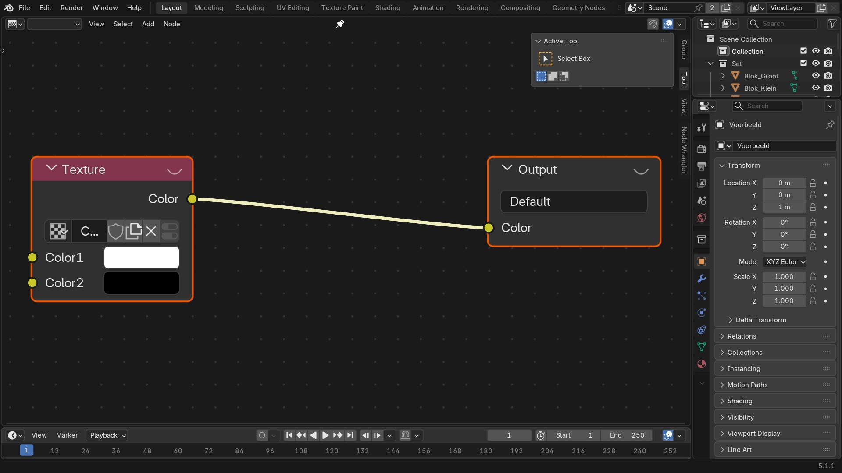Switch to the Node Wrangler sidebar tab
842x473 pixels.
coord(684,150)
